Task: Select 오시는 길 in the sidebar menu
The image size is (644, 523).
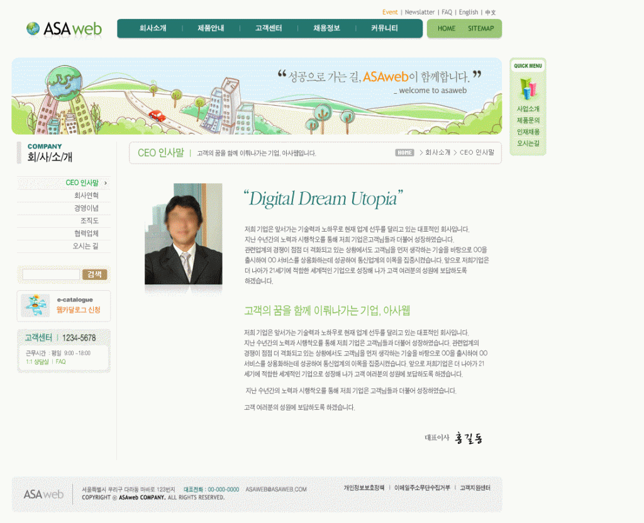Action: [x=86, y=246]
